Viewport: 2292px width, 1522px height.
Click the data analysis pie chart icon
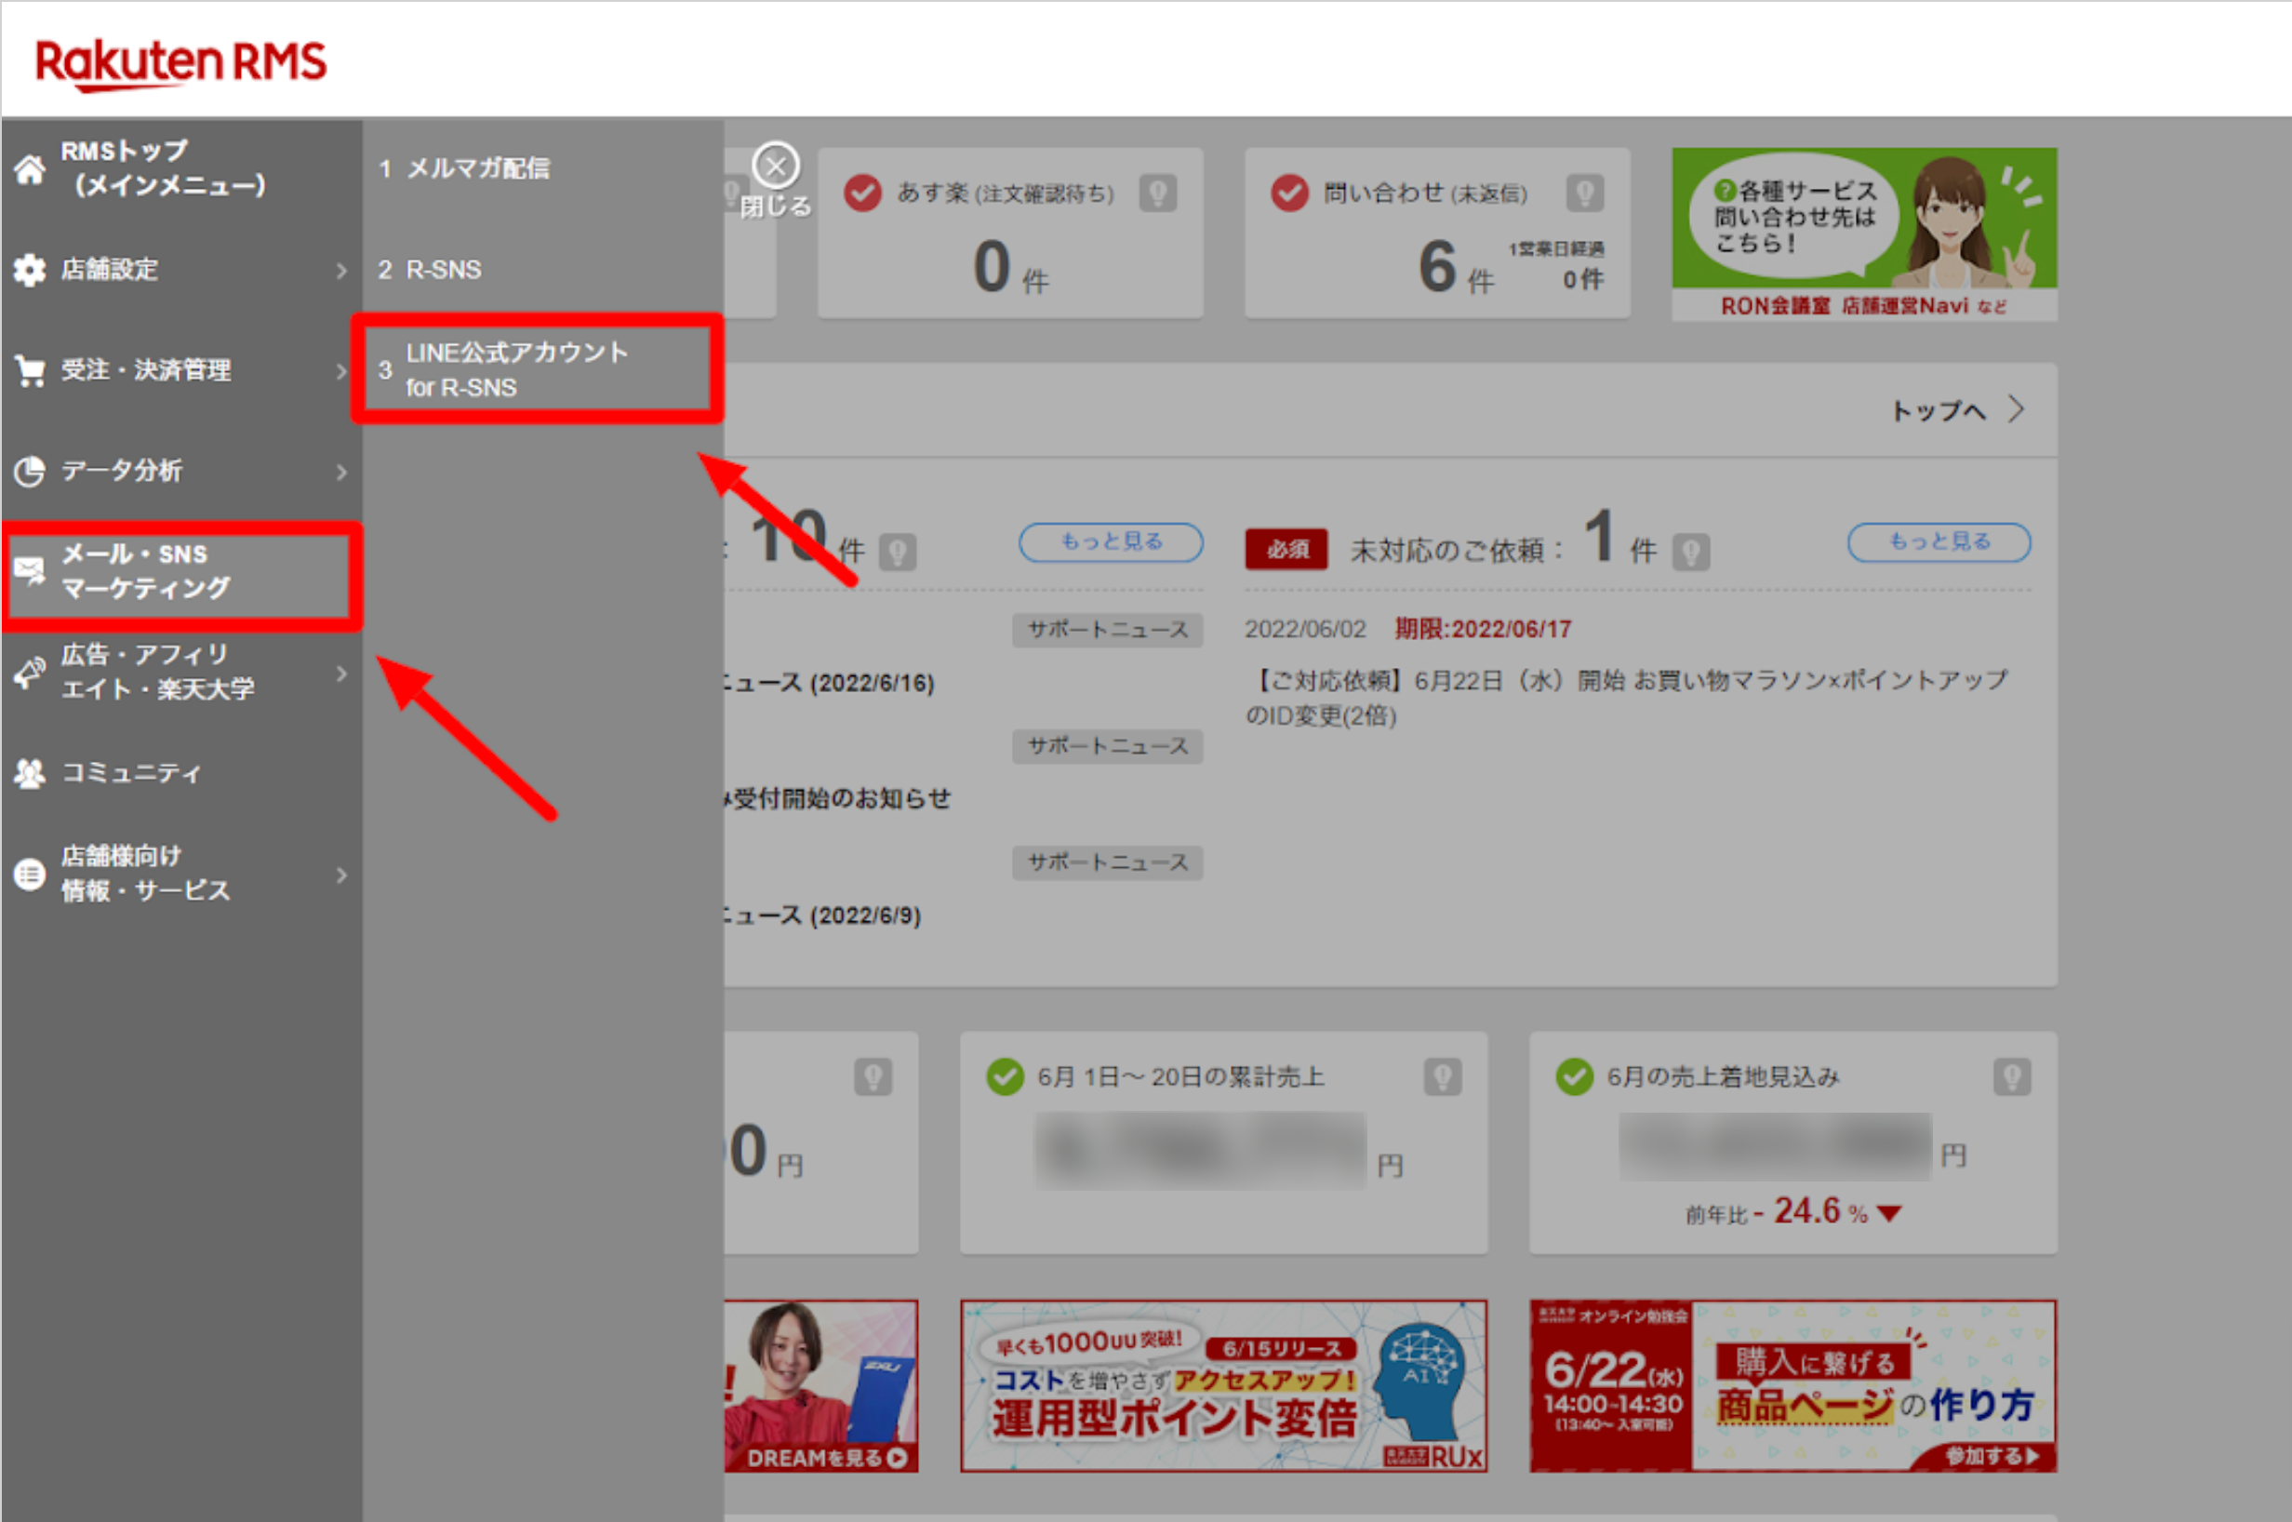30,472
